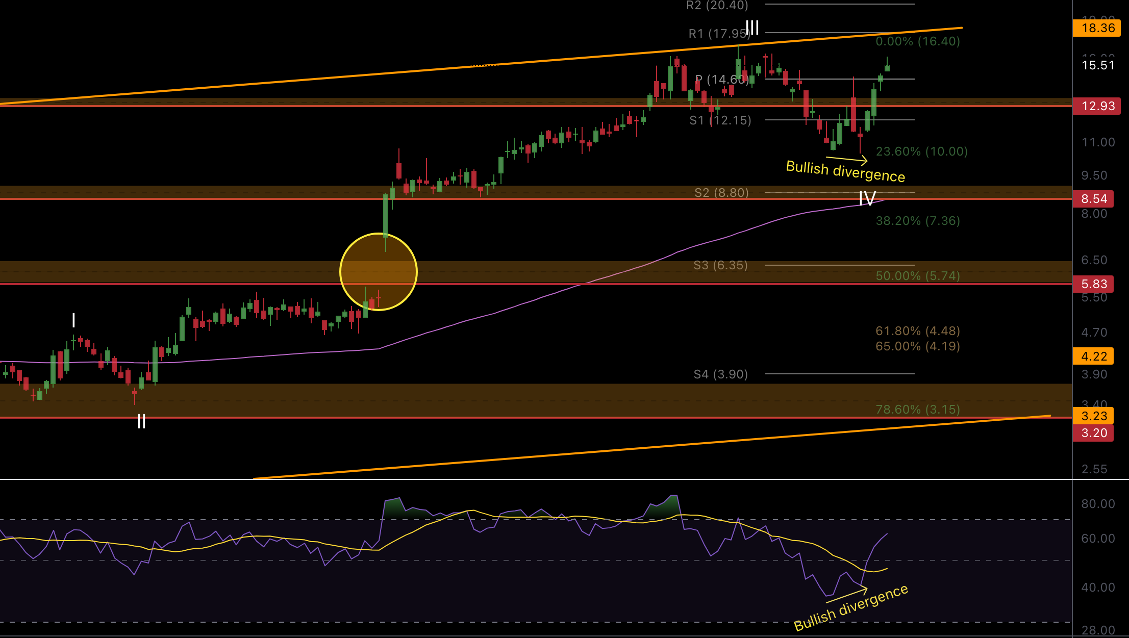
Task: Click the 4.22 orange price label
Action: tap(1093, 356)
